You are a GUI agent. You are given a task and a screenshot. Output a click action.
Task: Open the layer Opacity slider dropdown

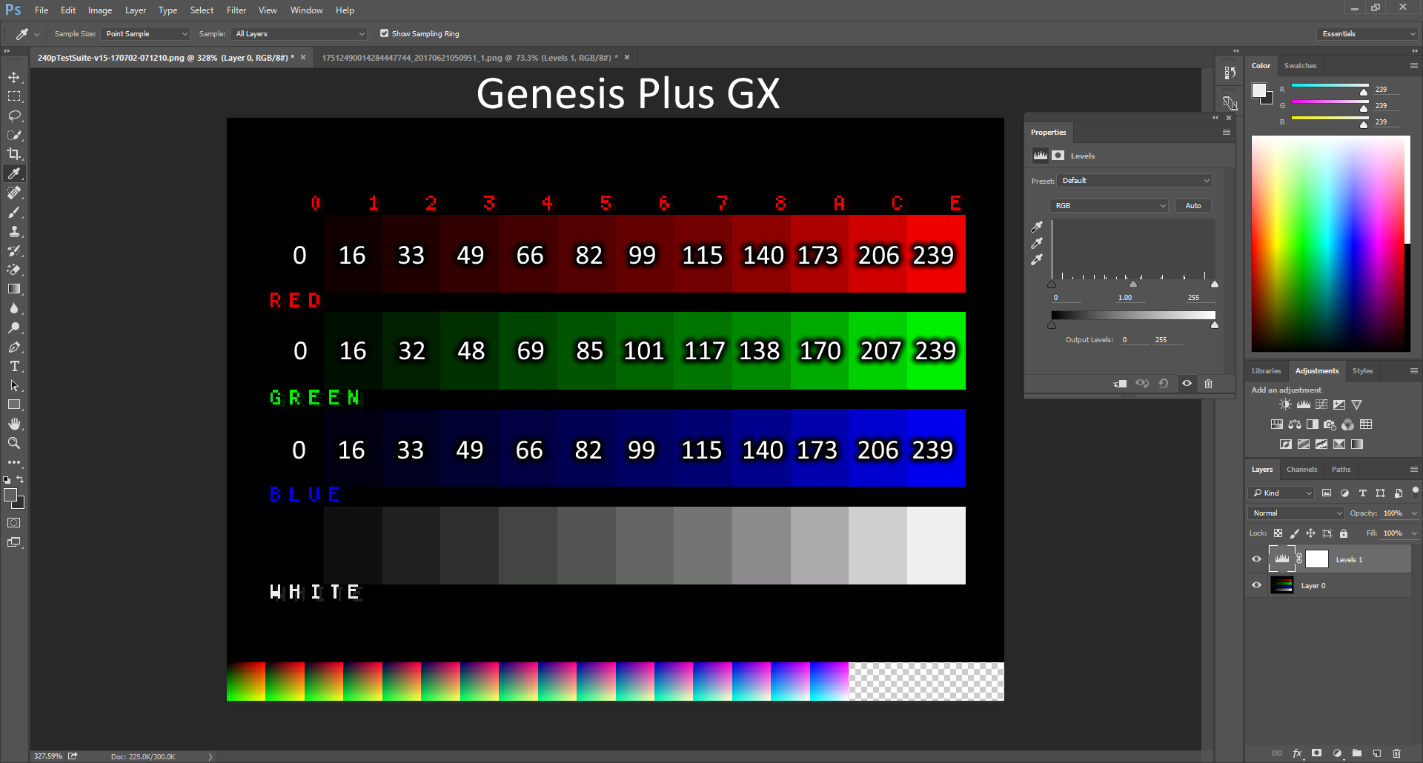coord(1414,513)
